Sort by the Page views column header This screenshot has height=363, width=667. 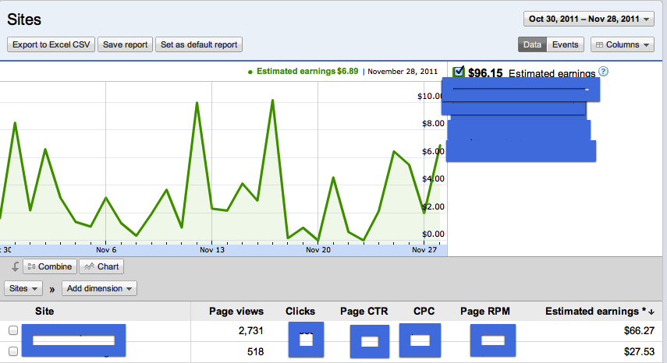[x=236, y=312]
